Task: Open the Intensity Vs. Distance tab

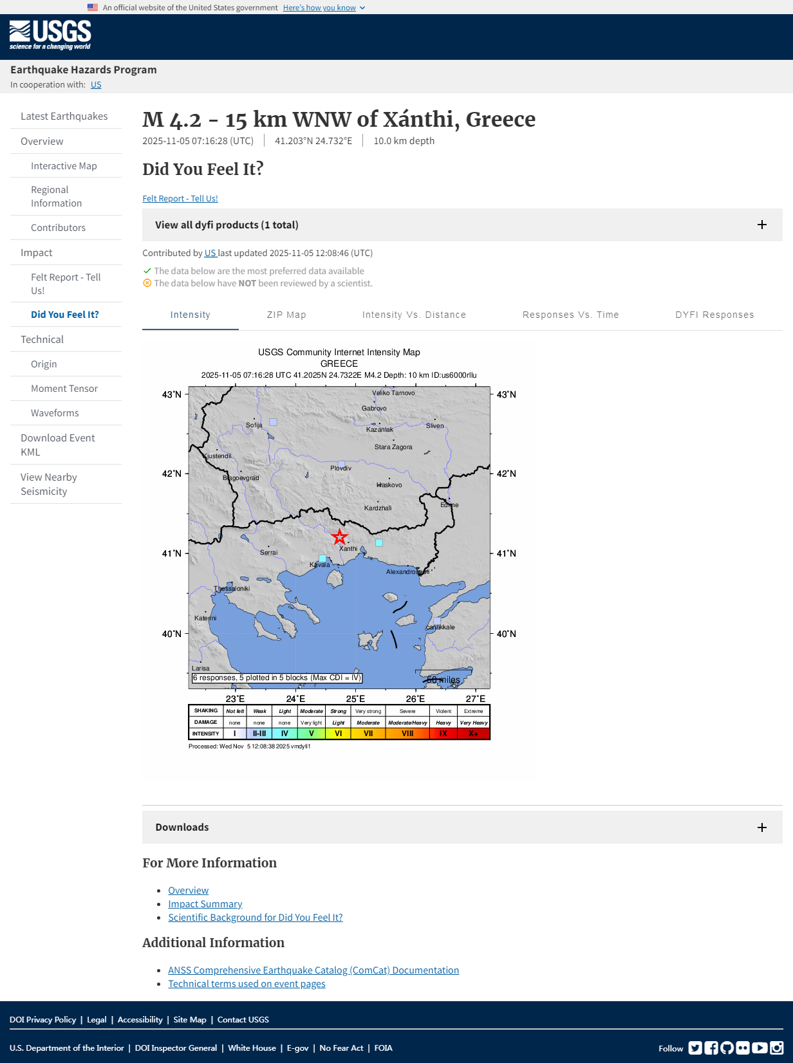Action: pyautogui.click(x=414, y=315)
